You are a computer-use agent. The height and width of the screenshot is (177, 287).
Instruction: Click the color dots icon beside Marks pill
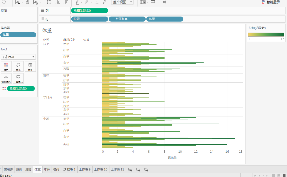4,88
